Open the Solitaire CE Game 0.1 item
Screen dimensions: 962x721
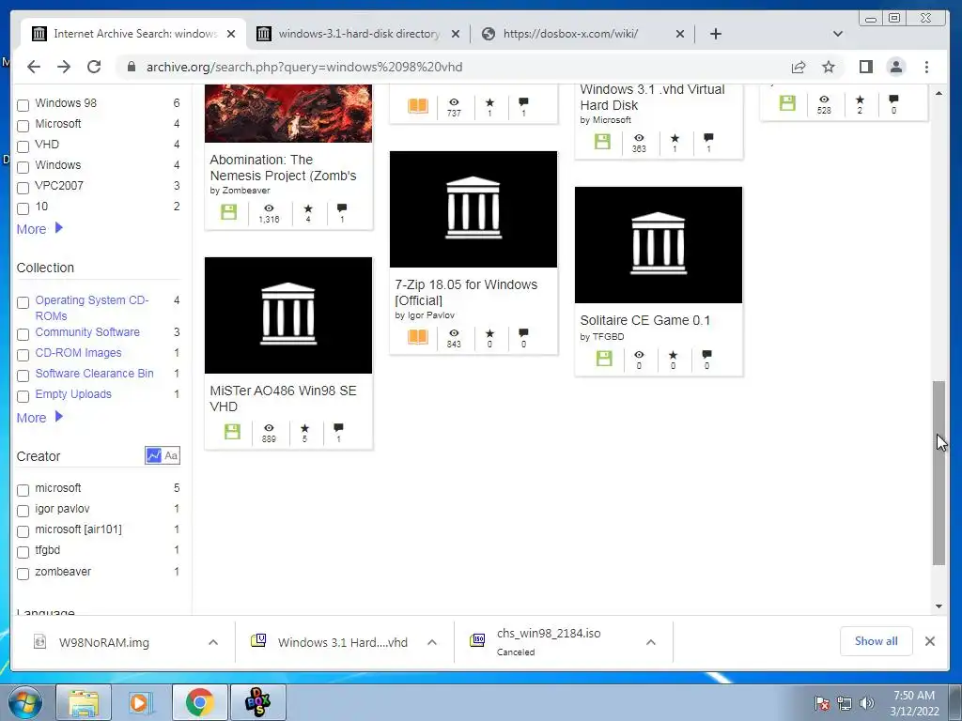[644, 320]
